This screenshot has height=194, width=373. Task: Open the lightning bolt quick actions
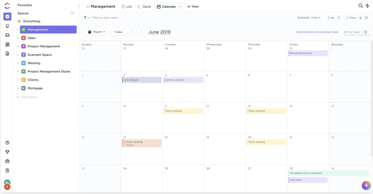(368, 6)
